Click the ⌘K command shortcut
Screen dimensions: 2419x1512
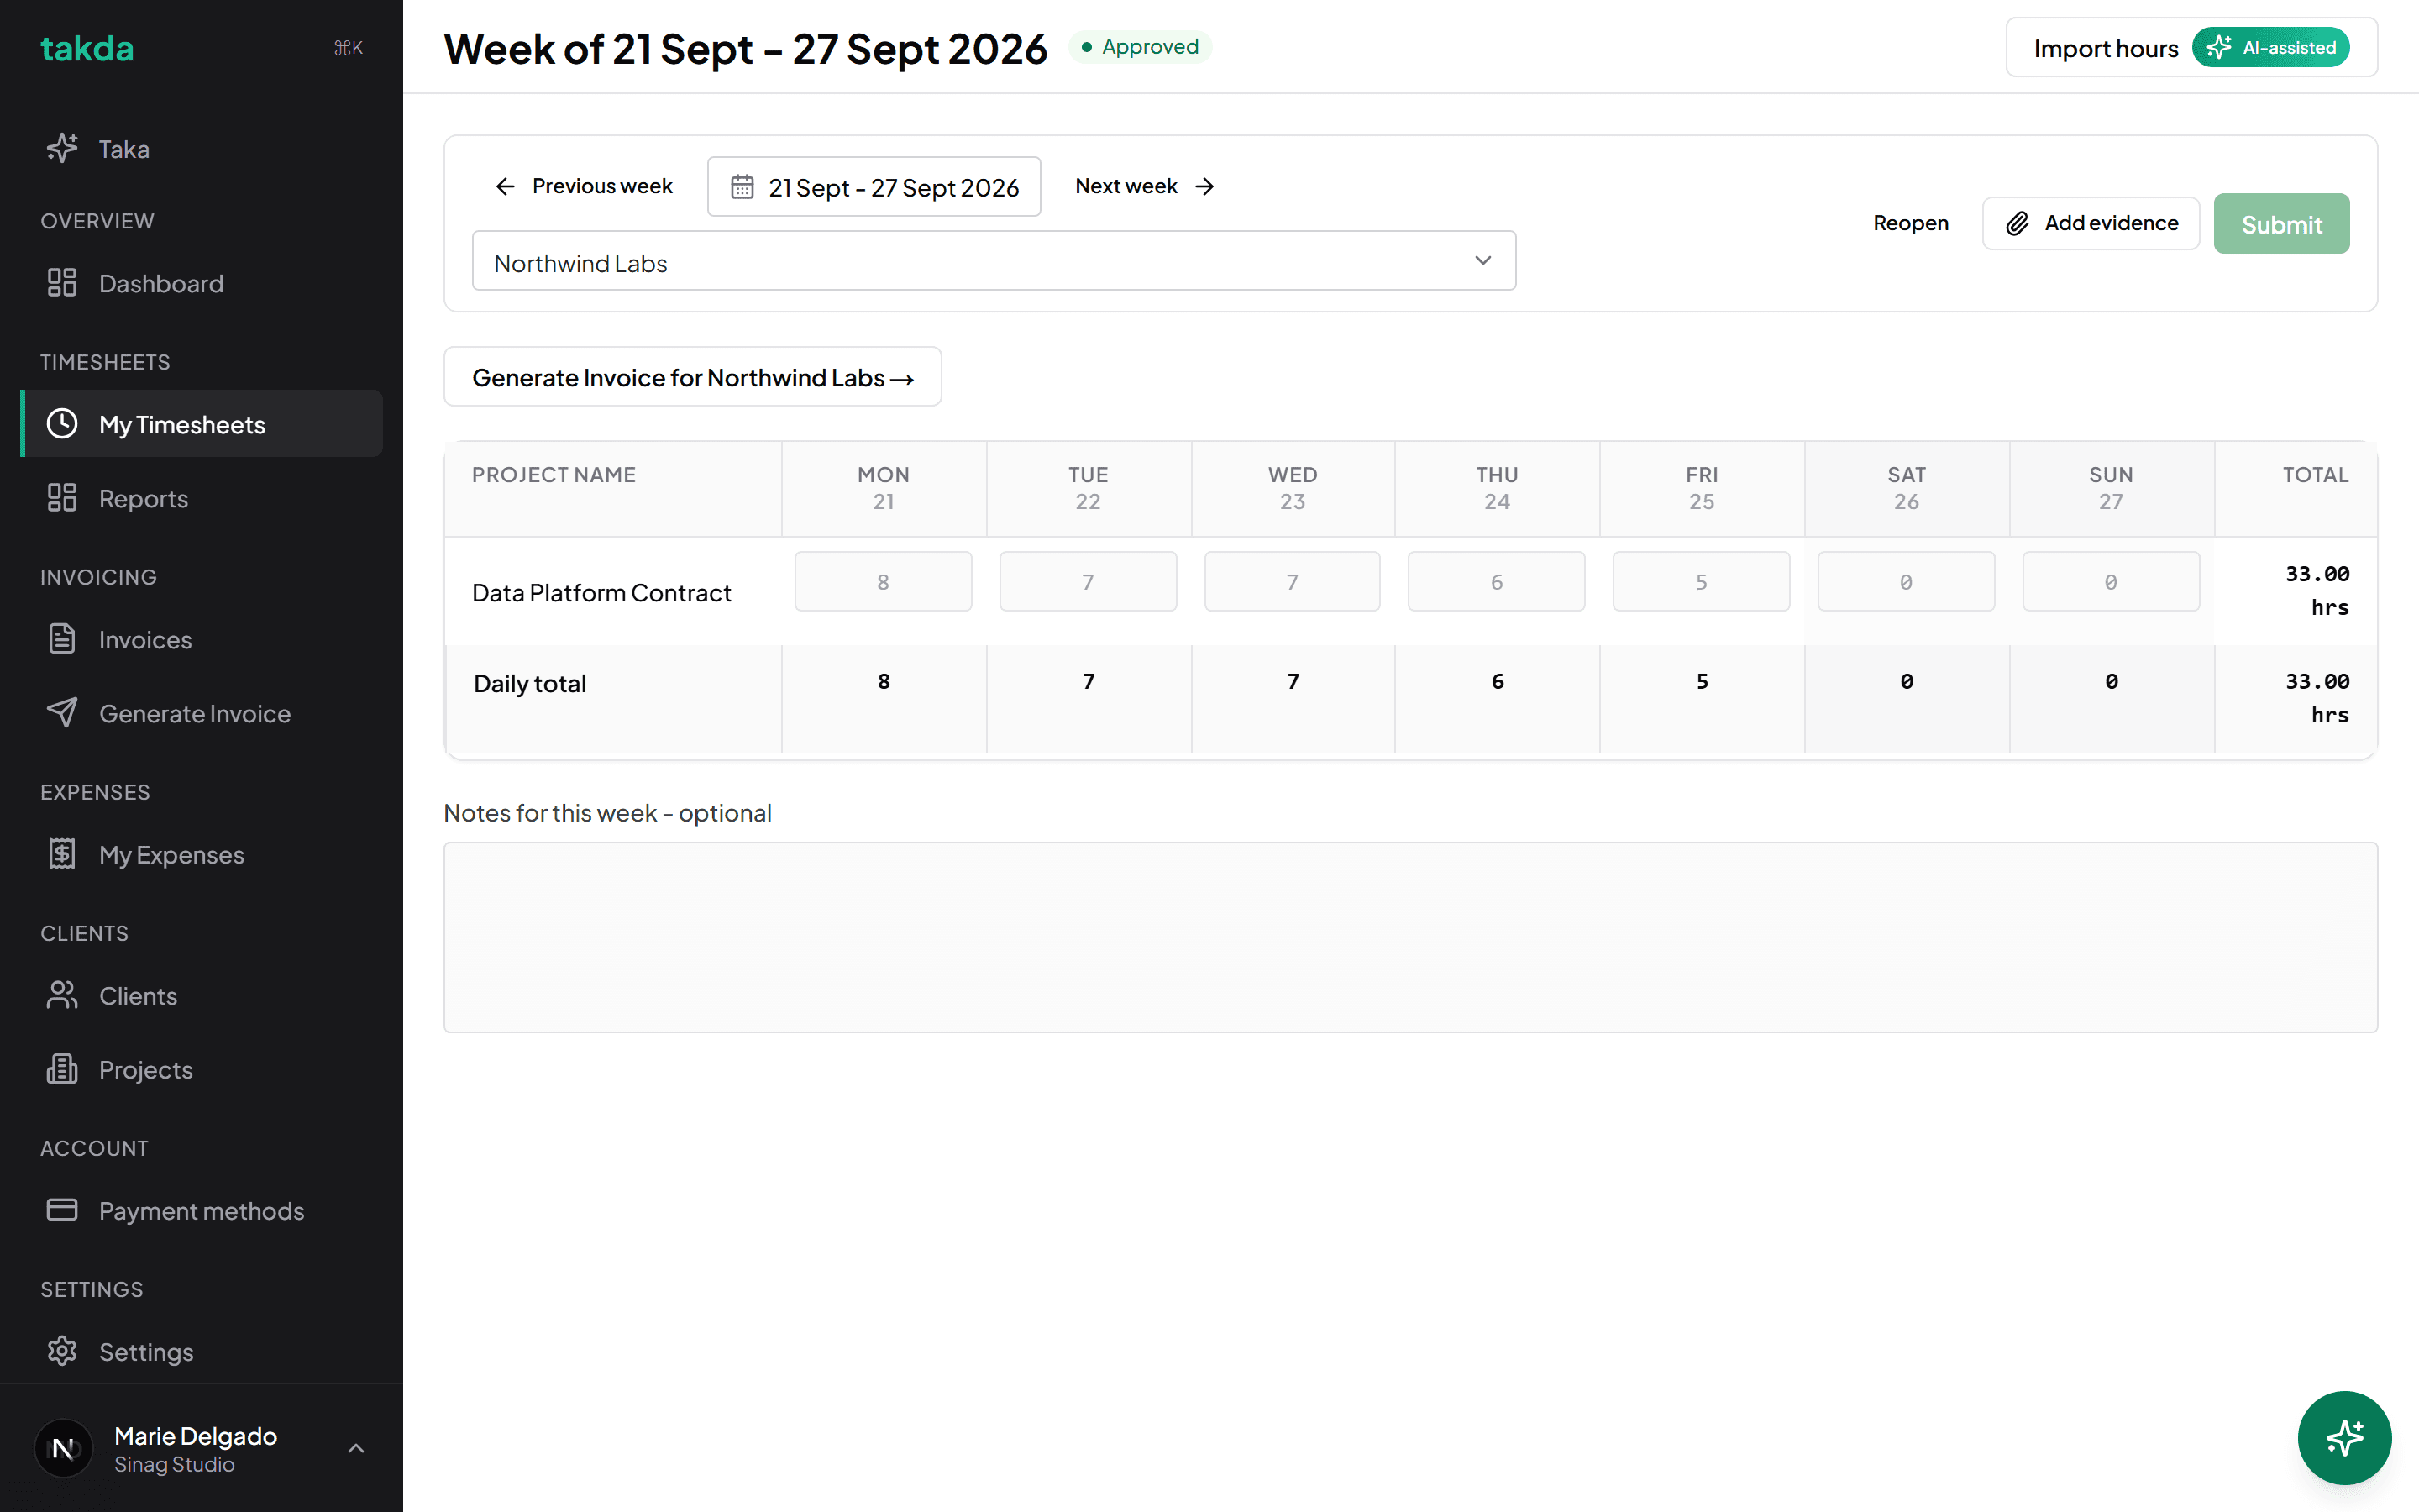pos(348,48)
